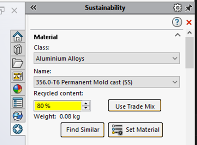197x145 pixels.
Task: Open Sustainability settings gear
Action: pyautogui.click(x=178, y=8)
